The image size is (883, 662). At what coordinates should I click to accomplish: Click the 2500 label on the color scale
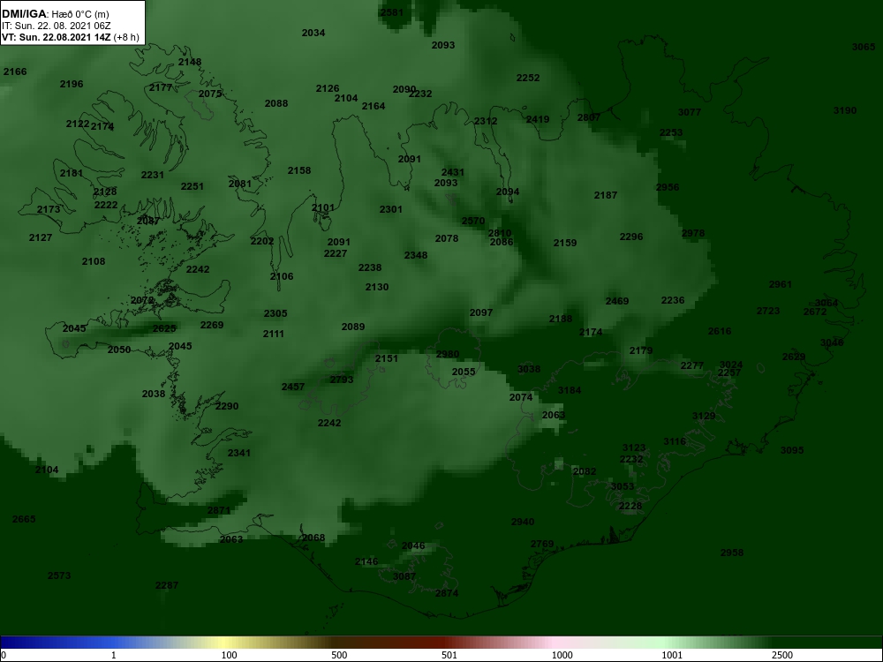click(782, 655)
